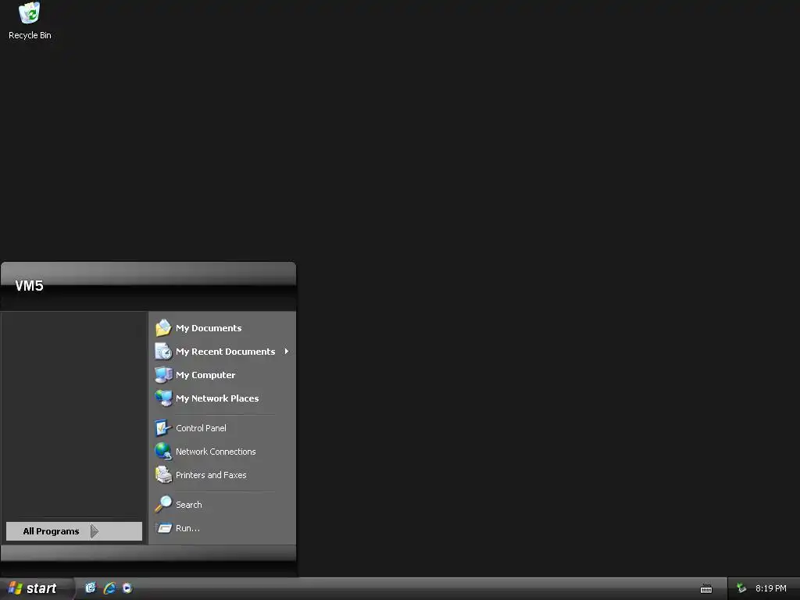Click the My Computer monitor icon
800x600 pixels.
[x=163, y=374]
